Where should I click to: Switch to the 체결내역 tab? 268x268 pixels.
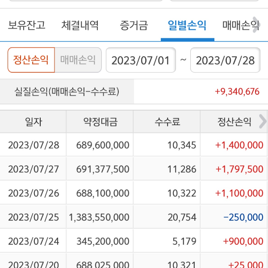pyautogui.click(x=80, y=25)
